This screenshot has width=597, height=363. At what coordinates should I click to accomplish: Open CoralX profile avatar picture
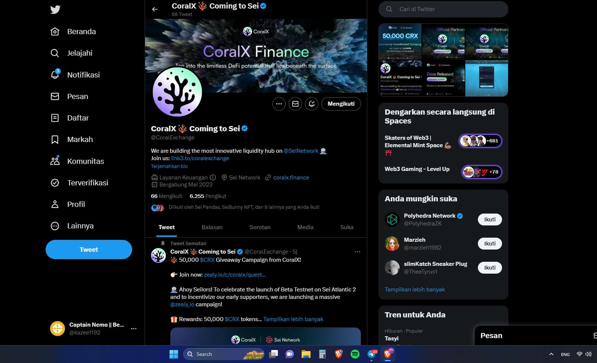coord(177,92)
